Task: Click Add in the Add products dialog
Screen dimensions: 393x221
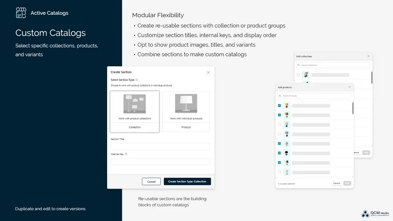Action: (347, 183)
